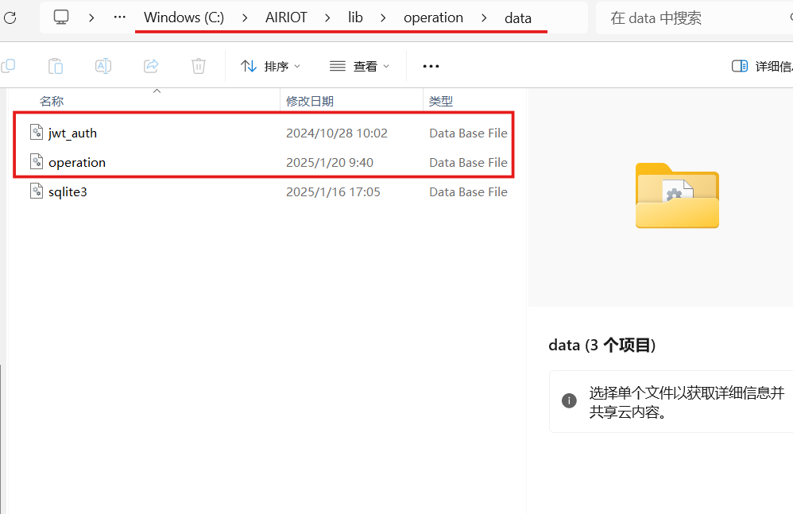Navigate to Windows (C:) in breadcrumb

(184, 17)
